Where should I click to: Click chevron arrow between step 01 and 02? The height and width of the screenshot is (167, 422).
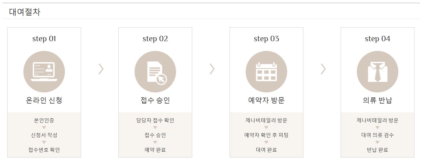pyautogui.click(x=101, y=69)
